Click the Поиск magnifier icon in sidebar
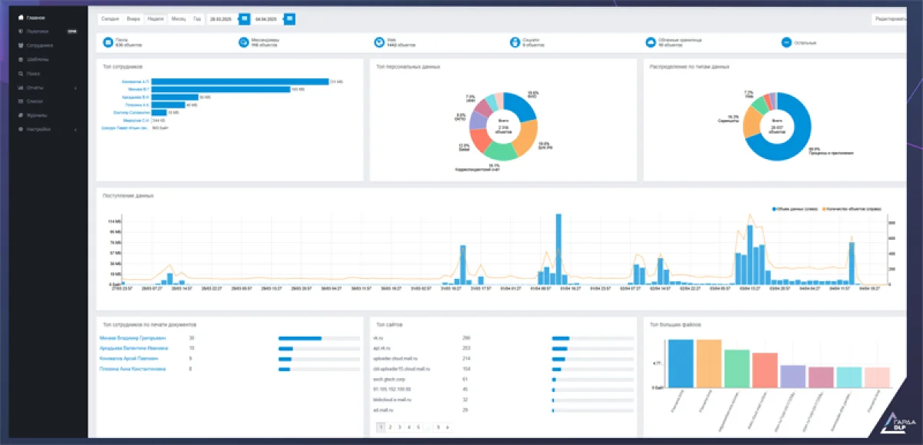 pyautogui.click(x=21, y=74)
